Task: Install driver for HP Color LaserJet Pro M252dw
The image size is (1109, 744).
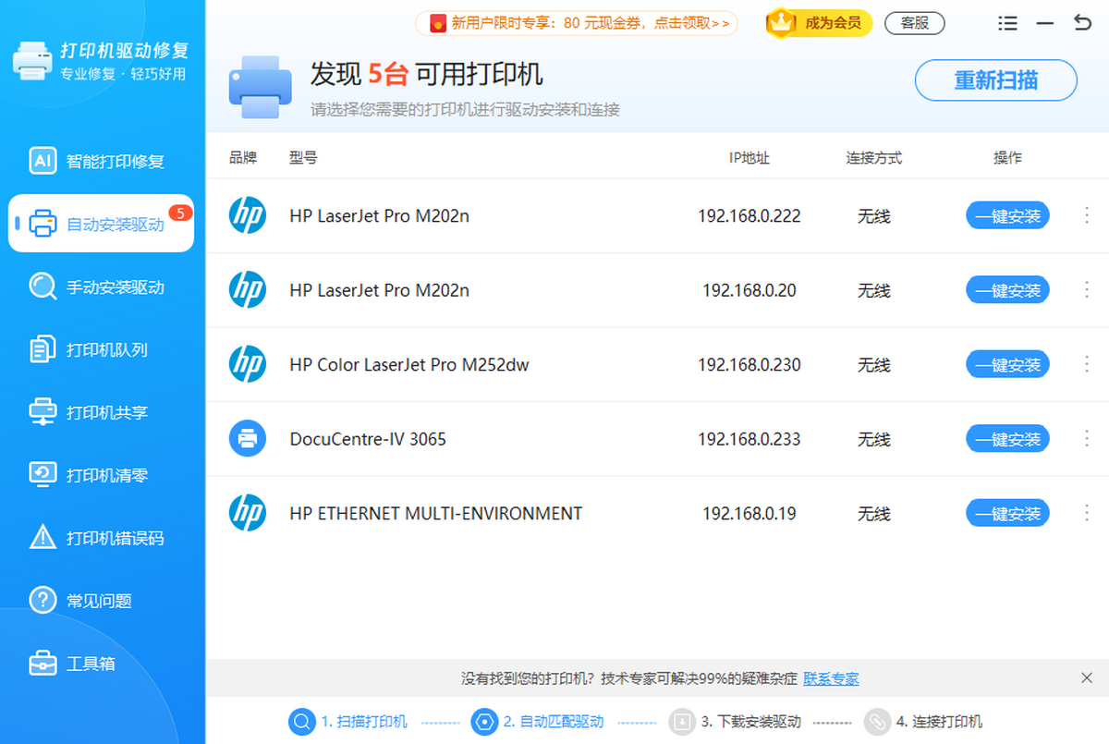Action: 1008,364
